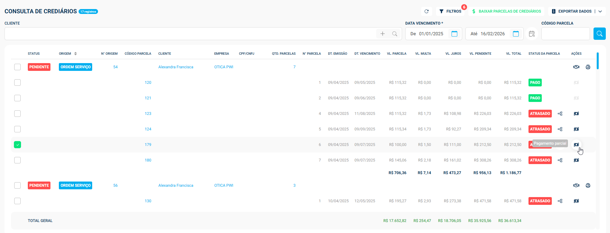Screen dimensions: 610x233
Task: Select the checkbox for order 56 row
Action: click(17, 185)
